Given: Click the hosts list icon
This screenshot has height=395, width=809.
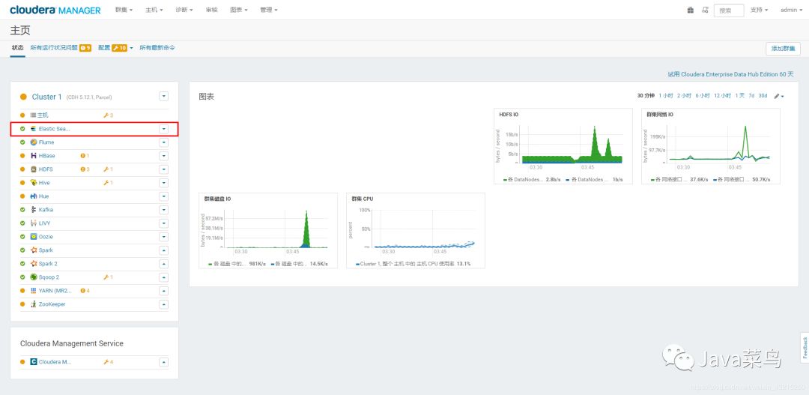Looking at the screenshot, I should [x=34, y=115].
